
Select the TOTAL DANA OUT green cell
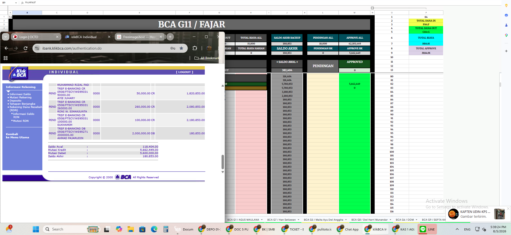[x=426, y=28]
